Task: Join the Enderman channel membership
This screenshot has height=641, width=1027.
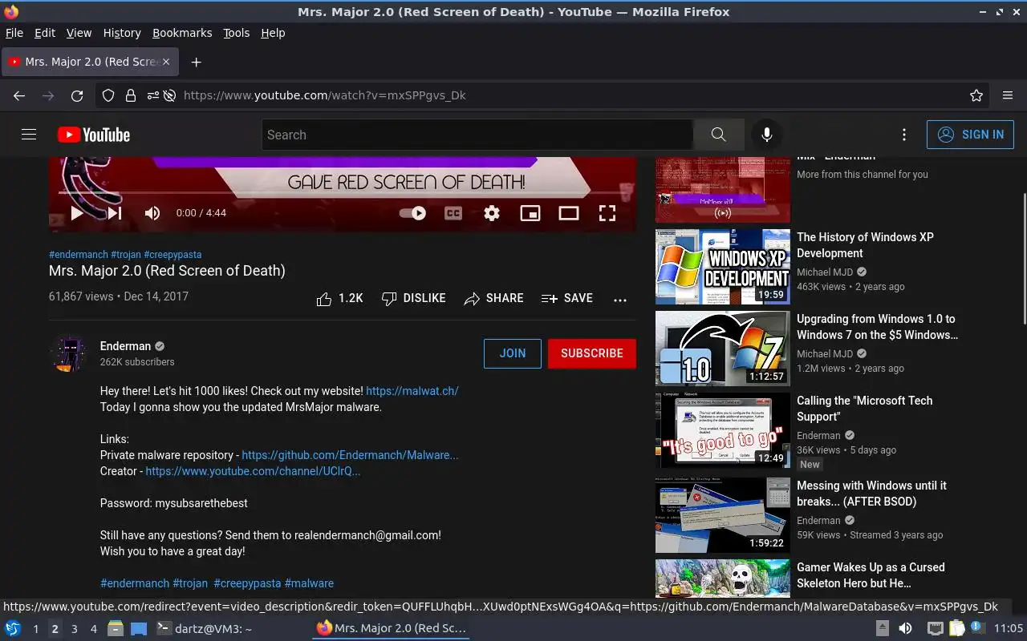Action: click(x=513, y=353)
